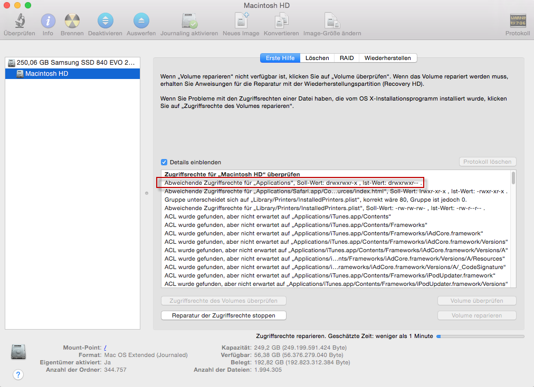Click the Mount-Point slash link
The height and width of the screenshot is (387, 534).
[105, 348]
